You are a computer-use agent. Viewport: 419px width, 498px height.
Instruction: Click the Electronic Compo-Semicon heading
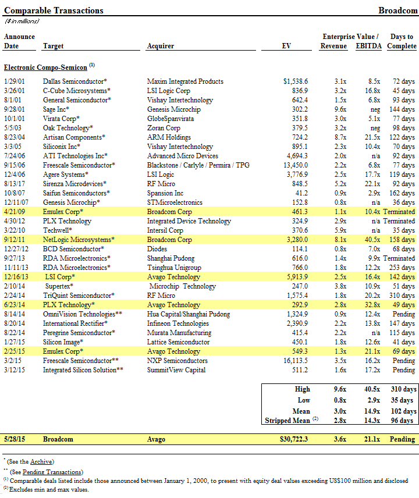tap(45, 67)
